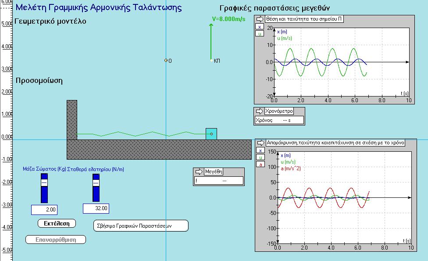Click the Μάζα Σώματος (Kg) label
This screenshot has height=261, width=428.
click(x=44, y=169)
